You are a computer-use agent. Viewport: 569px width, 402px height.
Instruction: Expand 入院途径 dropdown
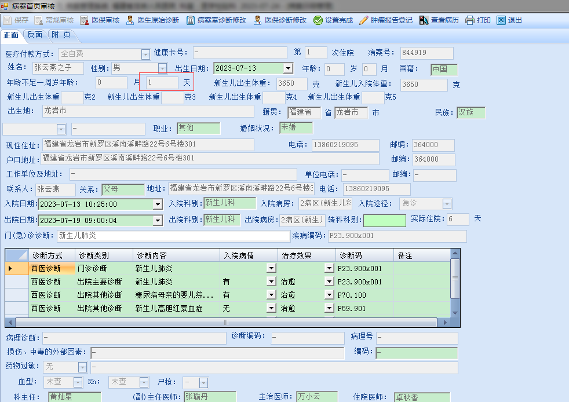coord(447,204)
